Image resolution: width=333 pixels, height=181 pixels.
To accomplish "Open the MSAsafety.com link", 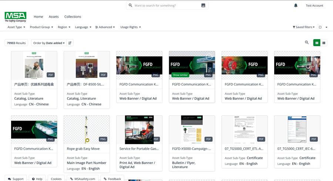I will pos(83,179).
